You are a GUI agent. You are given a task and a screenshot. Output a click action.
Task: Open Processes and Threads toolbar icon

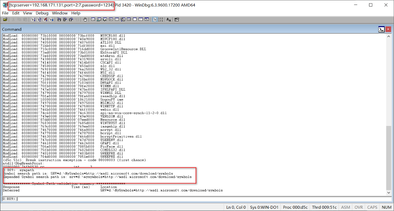point(141,20)
